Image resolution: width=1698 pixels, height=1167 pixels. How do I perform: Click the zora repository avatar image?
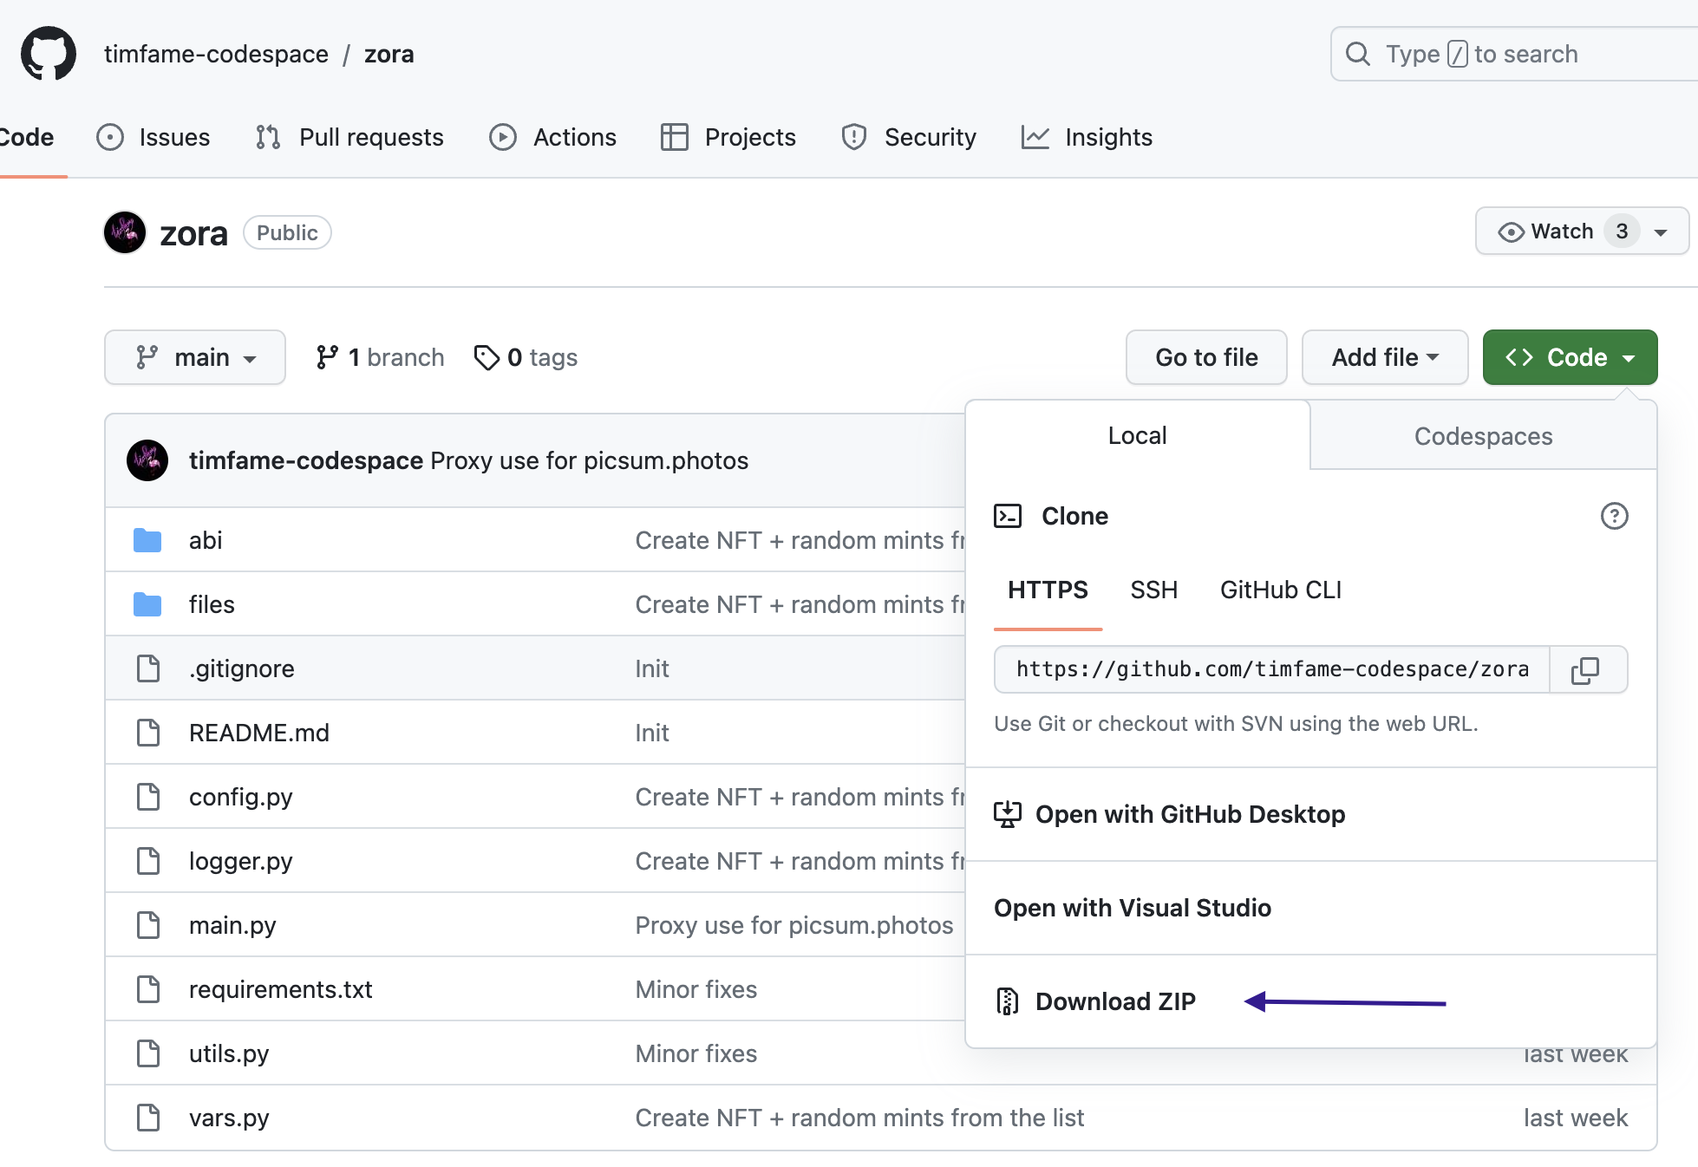pyautogui.click(x=125, y=232)
